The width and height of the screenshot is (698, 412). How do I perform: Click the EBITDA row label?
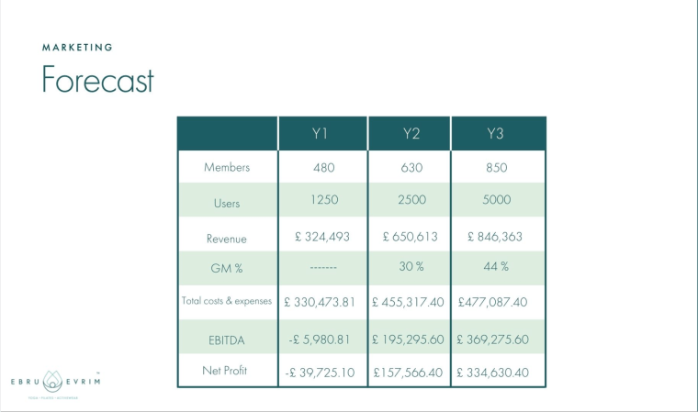click(227, 340)
